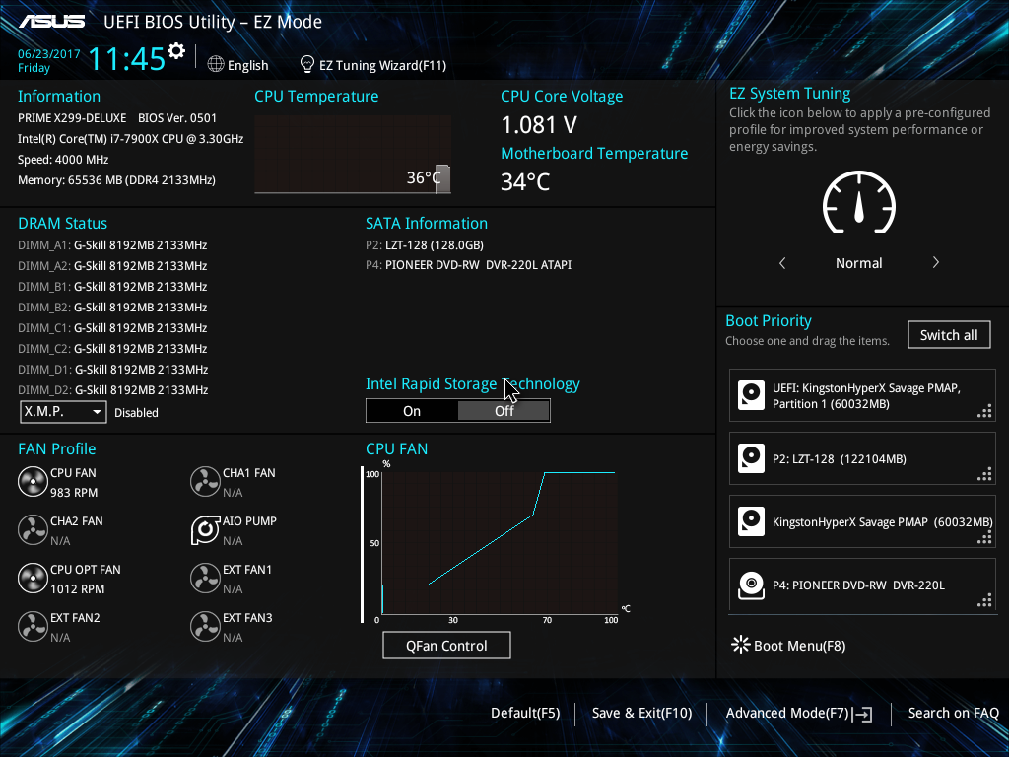The height and width of the screenshot is (757, 1009).
Task: Choose Save & Exit(F10)
Action: (641, 713)
